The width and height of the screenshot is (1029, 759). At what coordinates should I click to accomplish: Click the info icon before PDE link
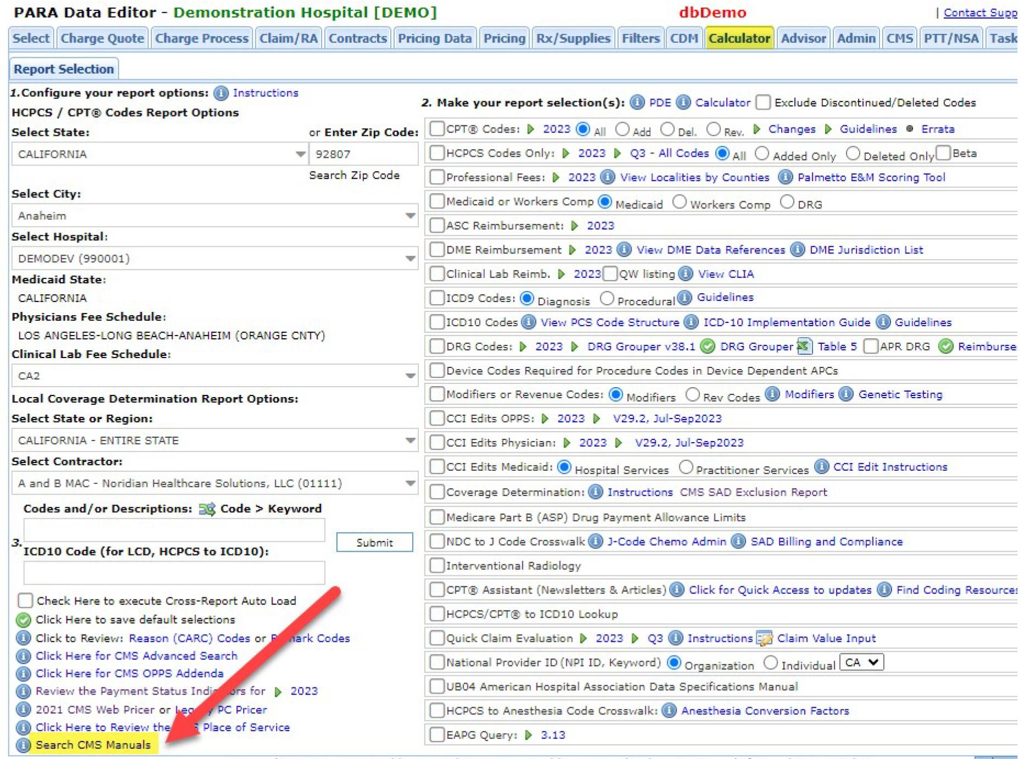pos(637,103)
